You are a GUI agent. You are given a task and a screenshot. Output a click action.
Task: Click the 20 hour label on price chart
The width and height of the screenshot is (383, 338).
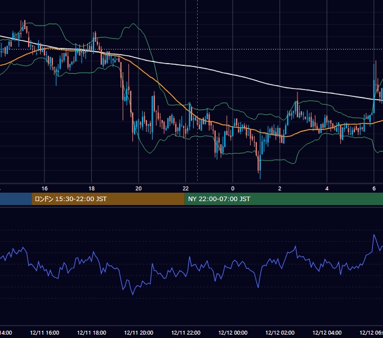(x=139, y=189)
